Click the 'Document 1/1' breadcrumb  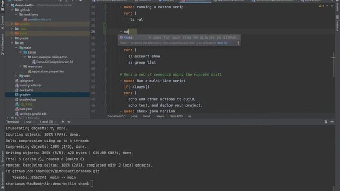(116, 116)
